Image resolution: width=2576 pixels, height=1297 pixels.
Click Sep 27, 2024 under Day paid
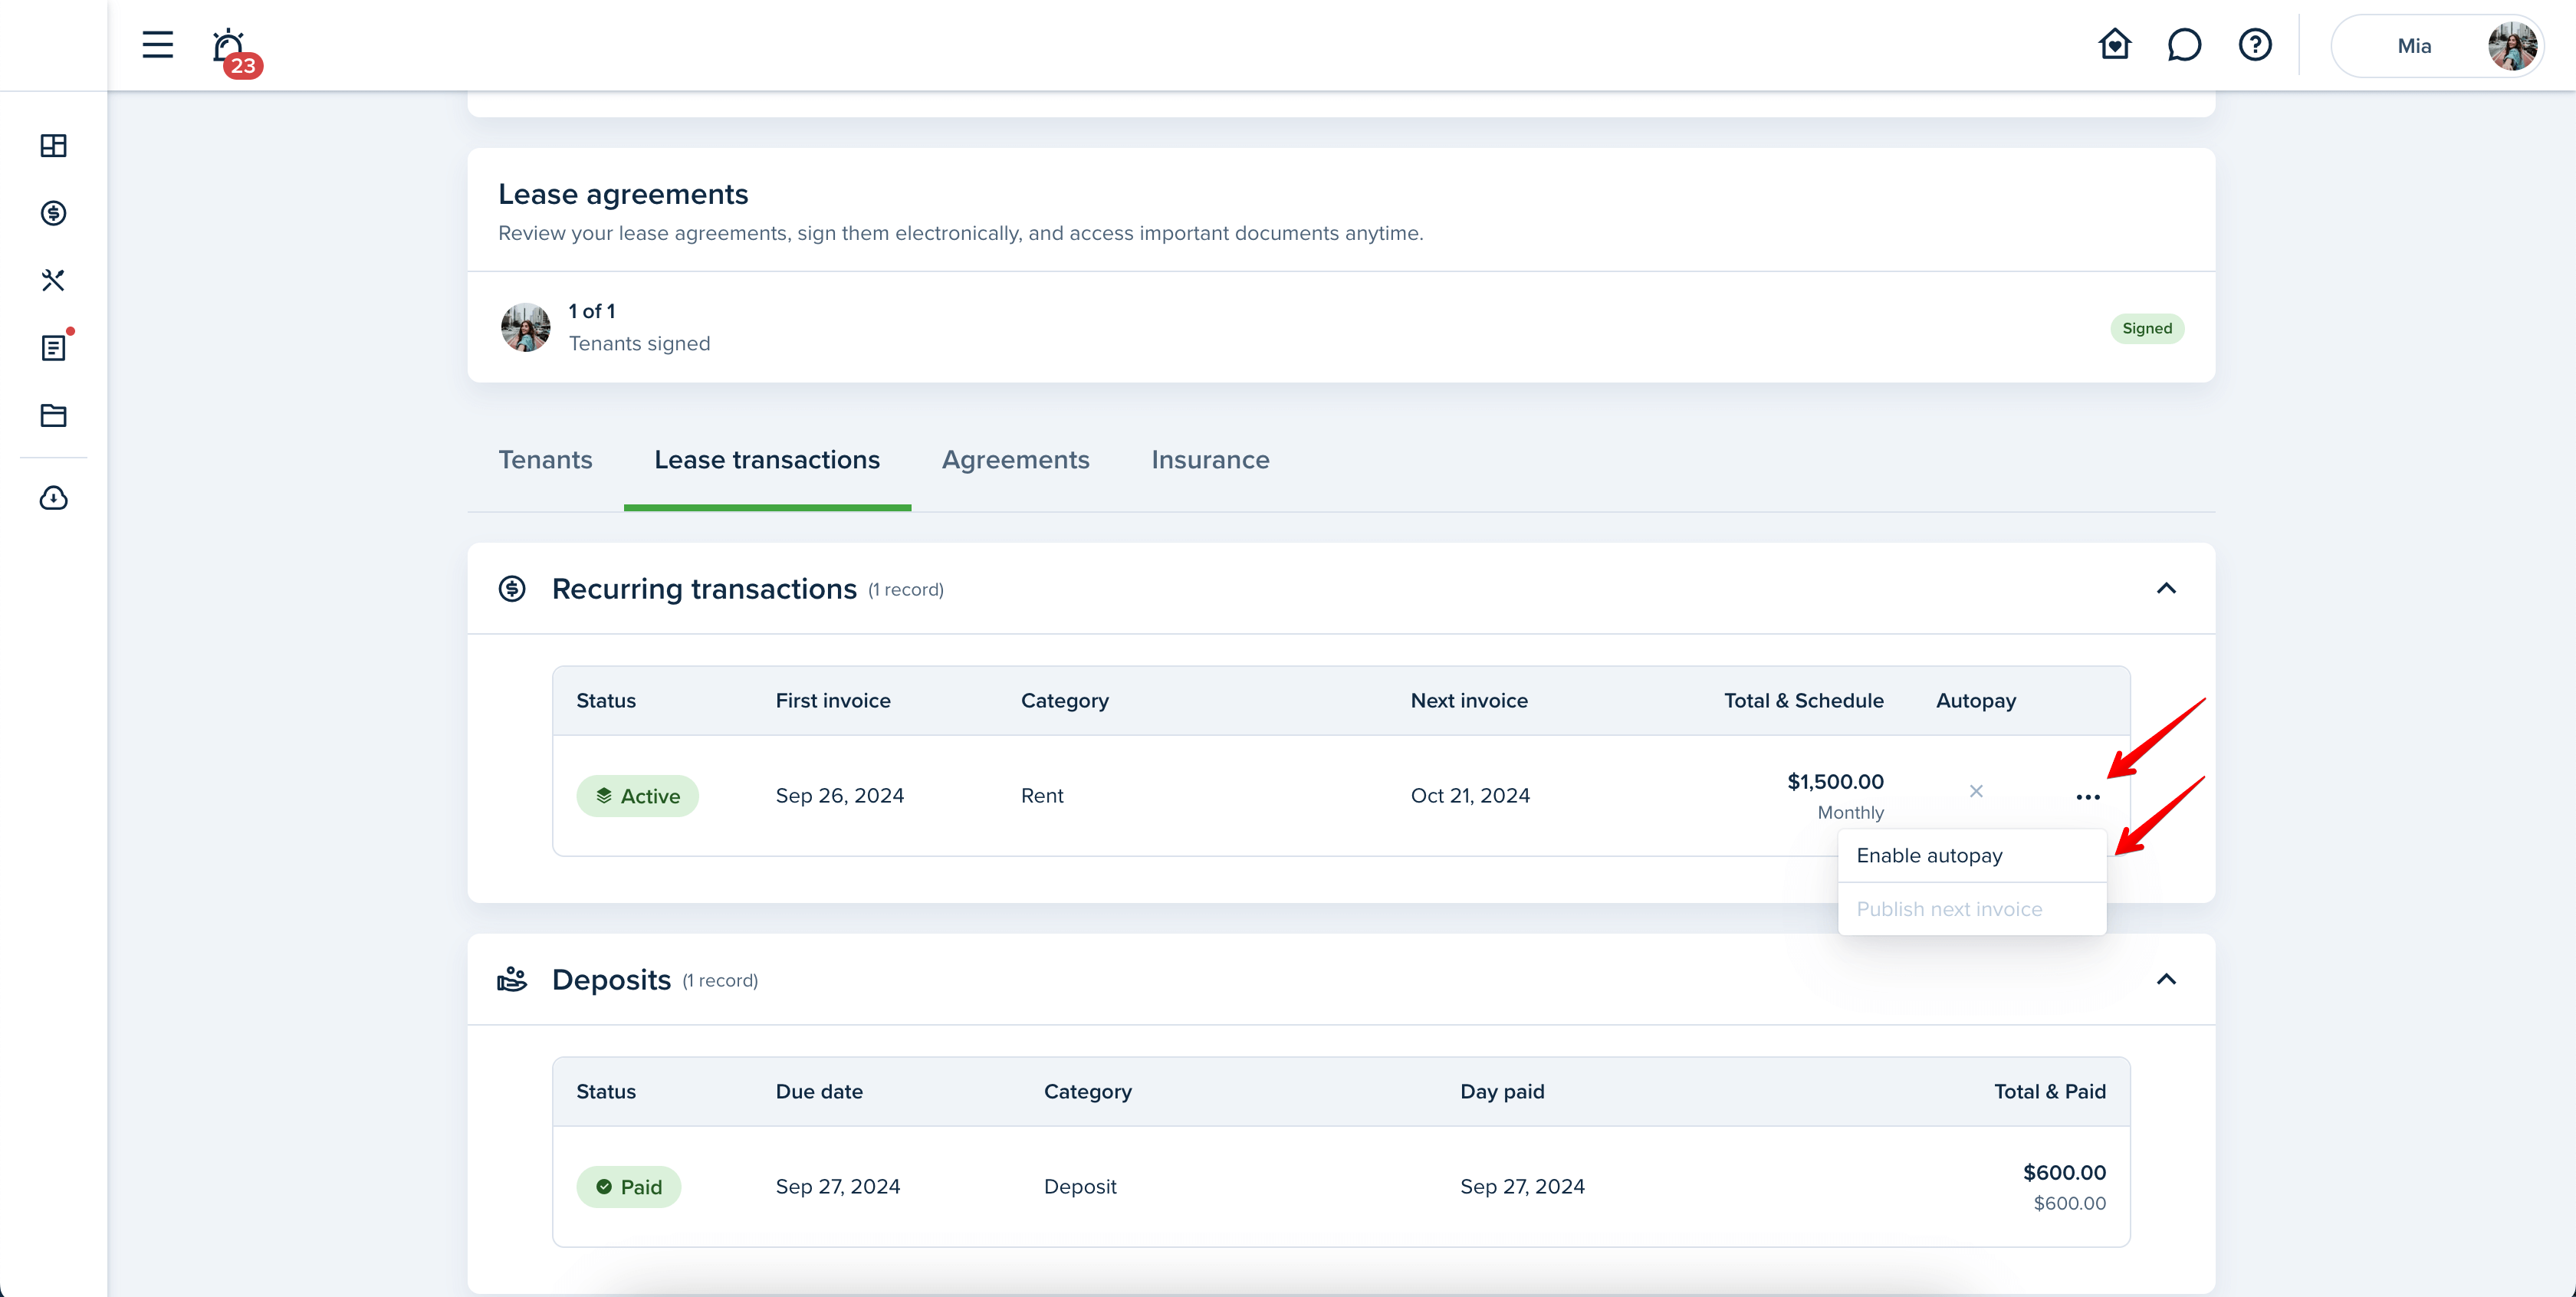pos(1522,1187)
